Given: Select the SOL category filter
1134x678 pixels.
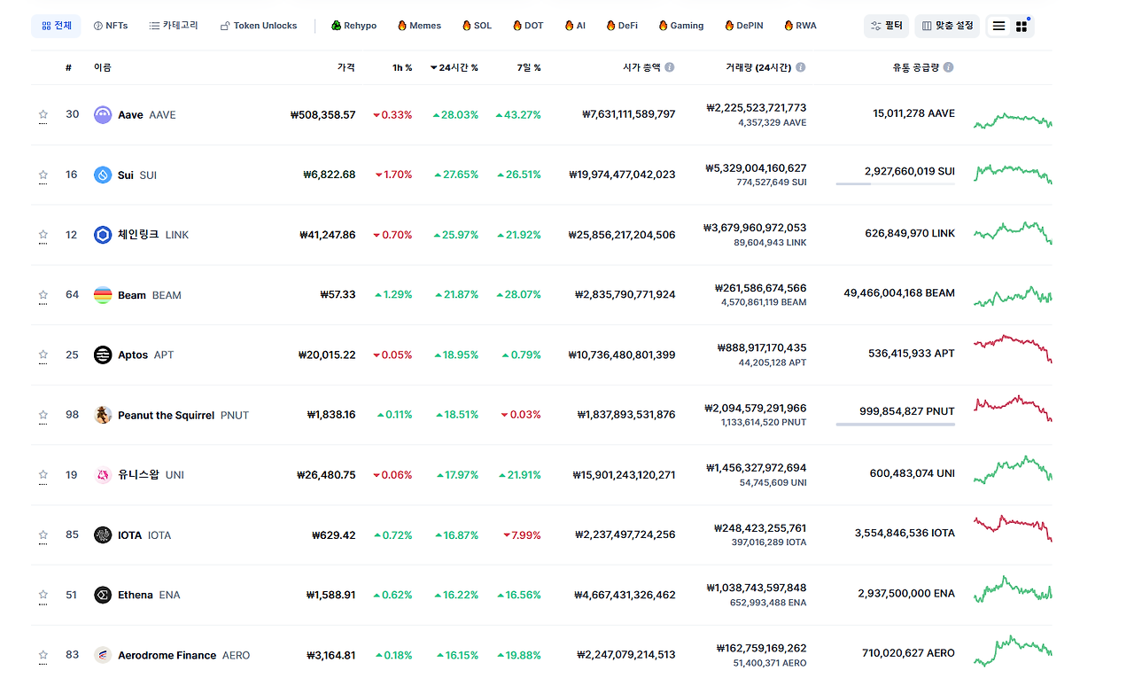Looking at the screenshot, I should [x=477, y=26].
